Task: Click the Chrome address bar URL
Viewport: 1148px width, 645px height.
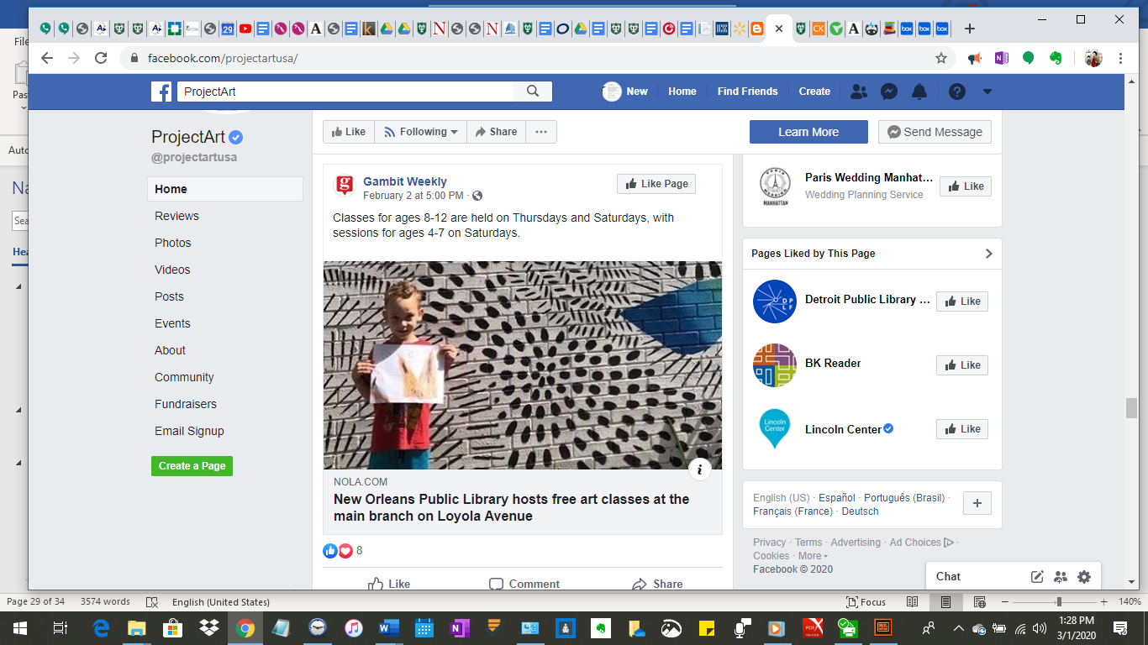Action: [x=223, y=58]
